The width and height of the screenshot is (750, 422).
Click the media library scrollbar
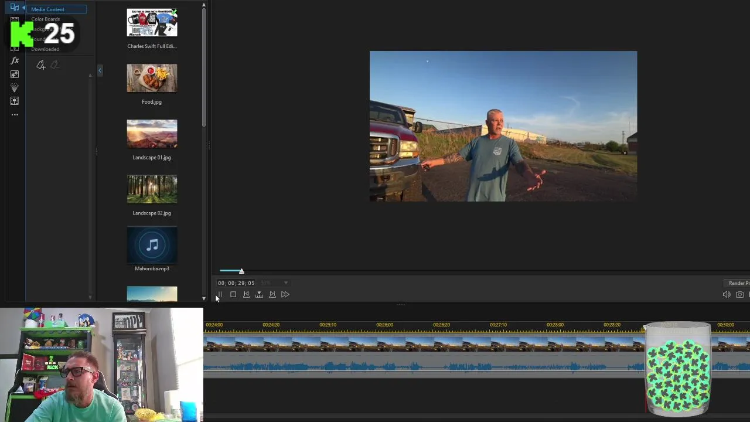204,67
